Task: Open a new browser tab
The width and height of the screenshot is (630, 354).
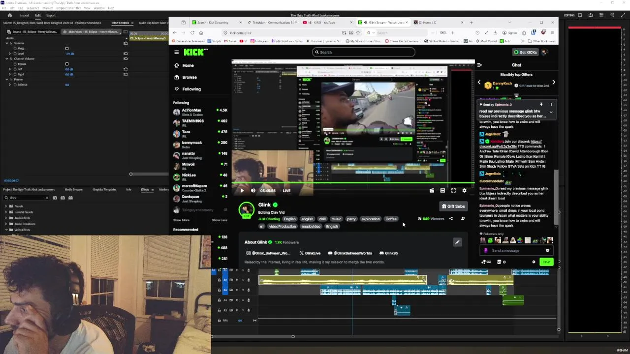Action: 472,22
